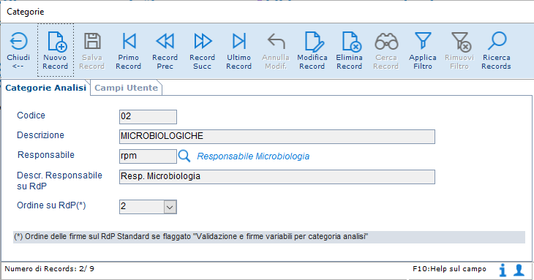Open Ricerca Records magnifier tool
Viewport: 534px width, 280px height.
497,51
